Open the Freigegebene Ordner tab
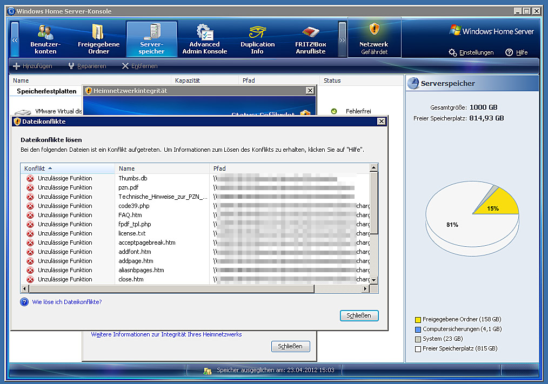The image size is (548, 384). pyautogui.click(x=98, y=38)
